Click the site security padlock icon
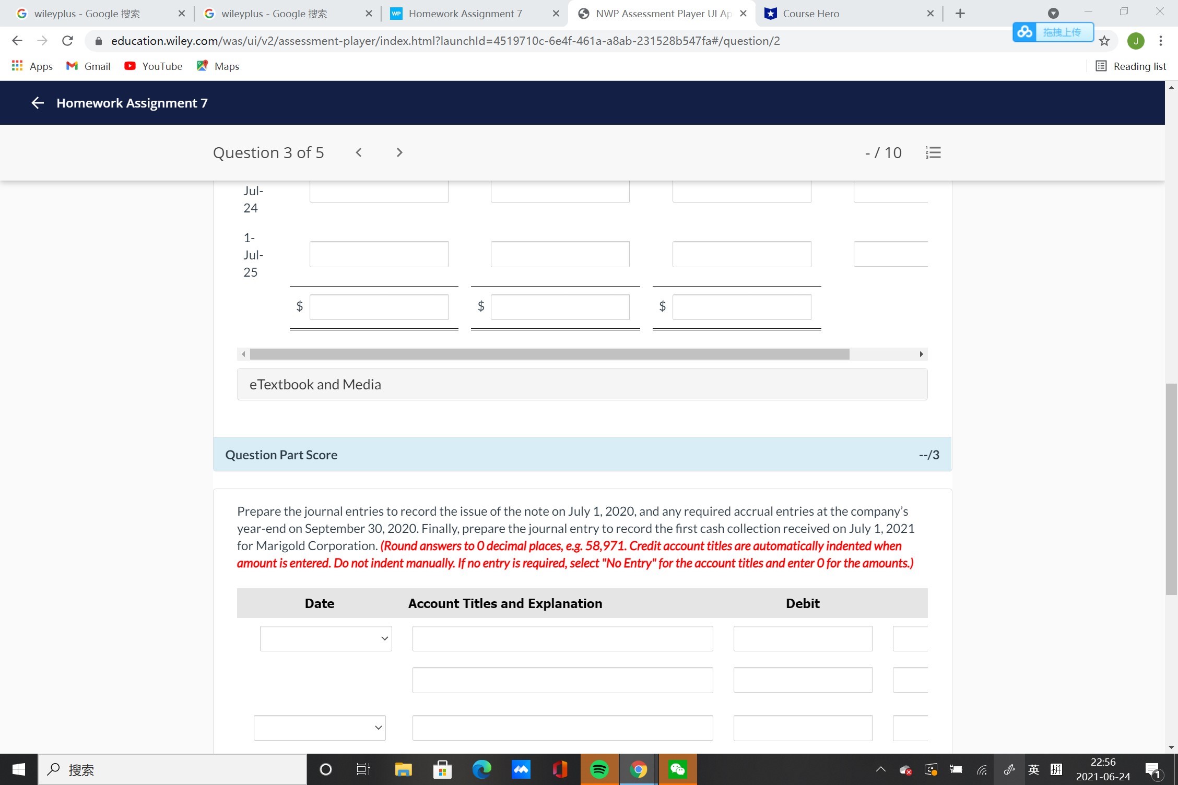Image resolution: width=1178 pixels, height=785 pixels. (x=98, y=41)
